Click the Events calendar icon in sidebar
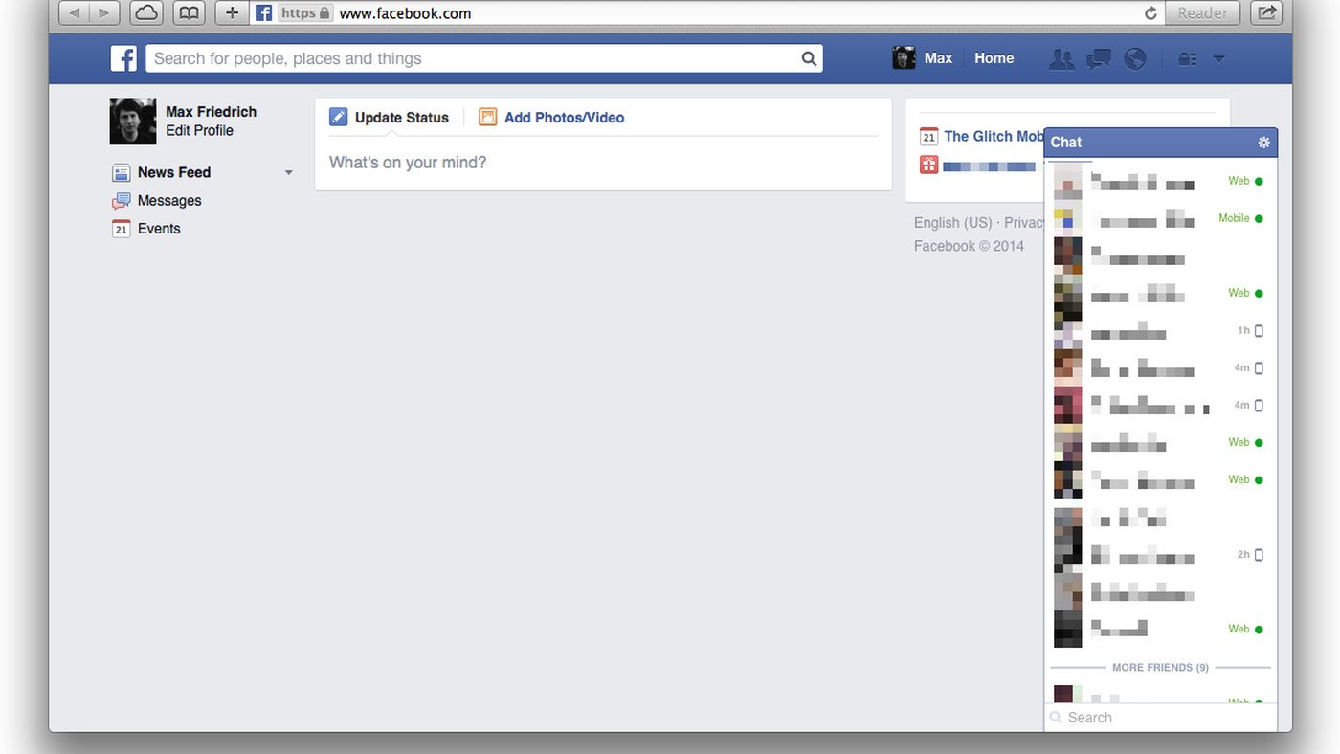The image size is (1340, 754). click(x=121, y=229)
